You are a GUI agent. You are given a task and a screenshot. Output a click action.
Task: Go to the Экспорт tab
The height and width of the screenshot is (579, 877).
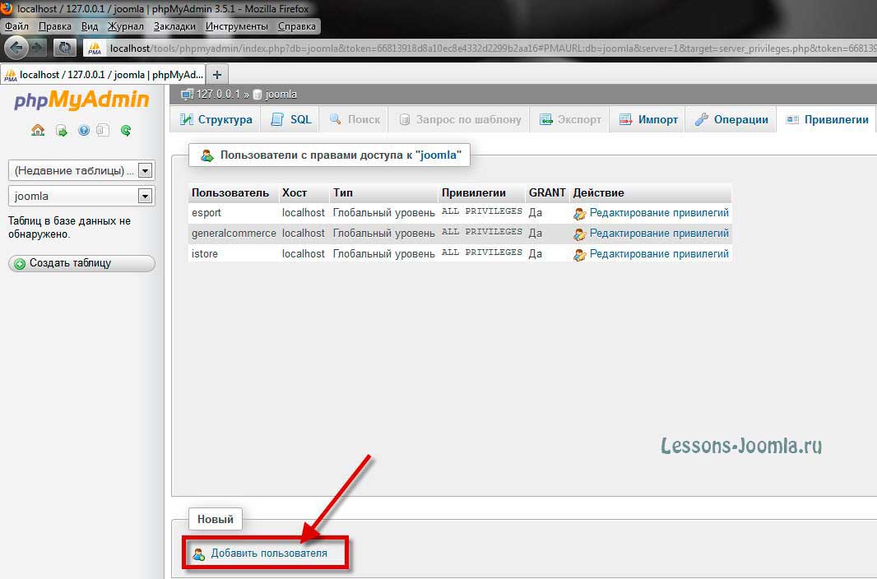point(570,119)
